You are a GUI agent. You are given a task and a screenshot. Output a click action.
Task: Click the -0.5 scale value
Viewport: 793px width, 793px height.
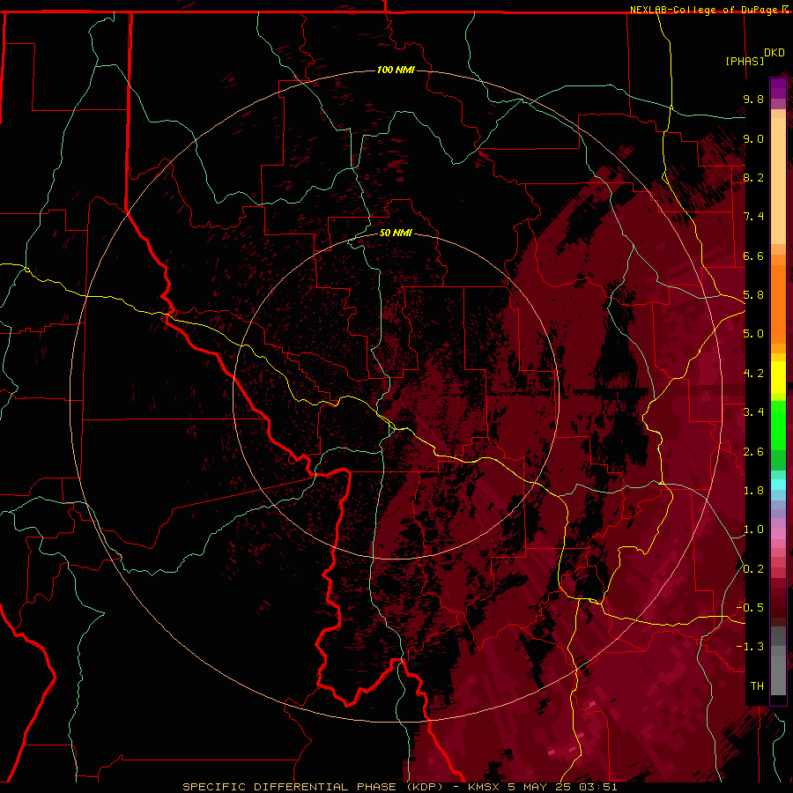(750, 608)
